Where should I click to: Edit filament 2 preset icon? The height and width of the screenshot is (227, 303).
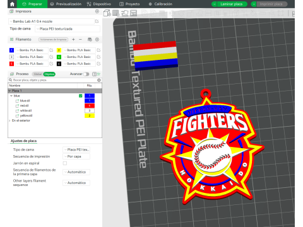coord(98,50)
